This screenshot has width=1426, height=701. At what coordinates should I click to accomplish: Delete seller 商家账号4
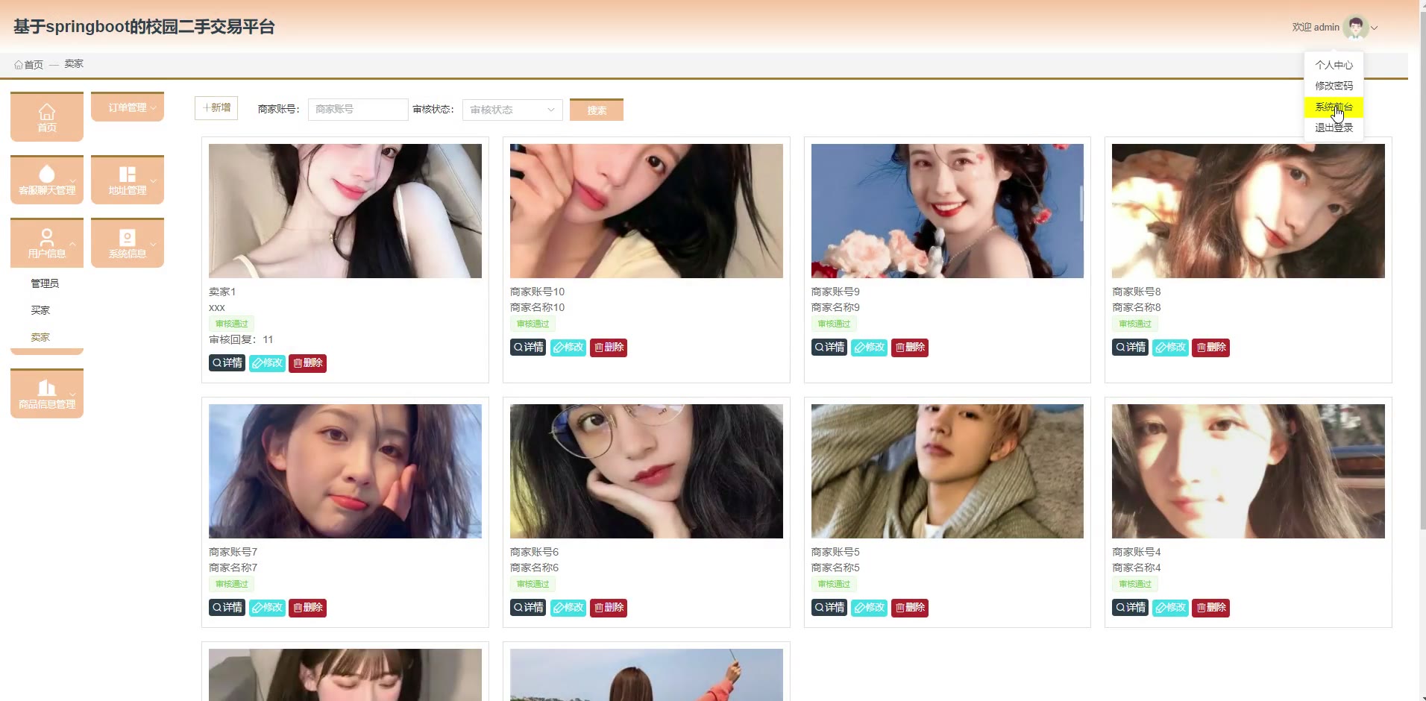pos(1210,608)
